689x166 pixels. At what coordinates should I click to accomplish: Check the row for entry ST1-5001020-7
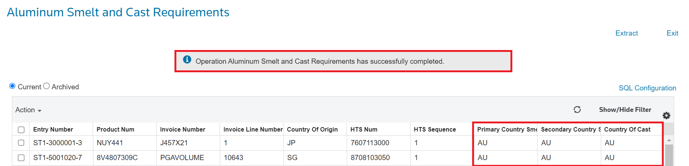point(21,158)
